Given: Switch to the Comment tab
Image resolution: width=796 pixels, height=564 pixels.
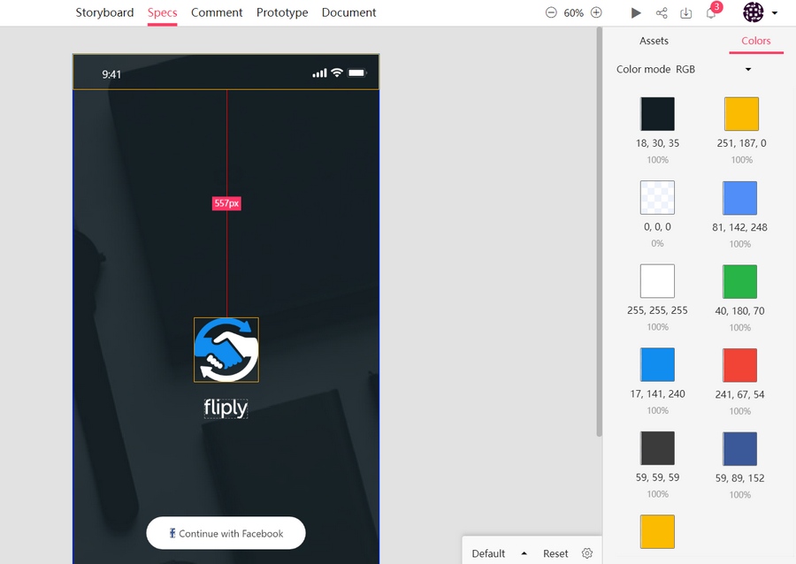Looking at the screenshot, I should (217, 12).
